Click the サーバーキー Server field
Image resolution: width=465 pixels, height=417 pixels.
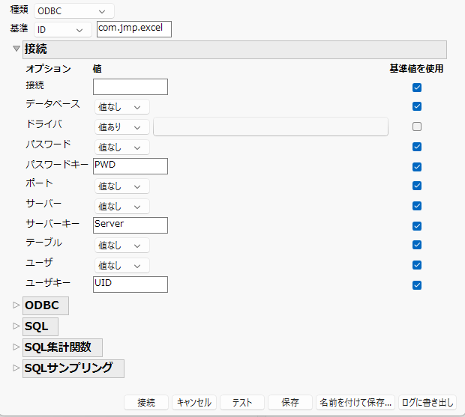130,225
